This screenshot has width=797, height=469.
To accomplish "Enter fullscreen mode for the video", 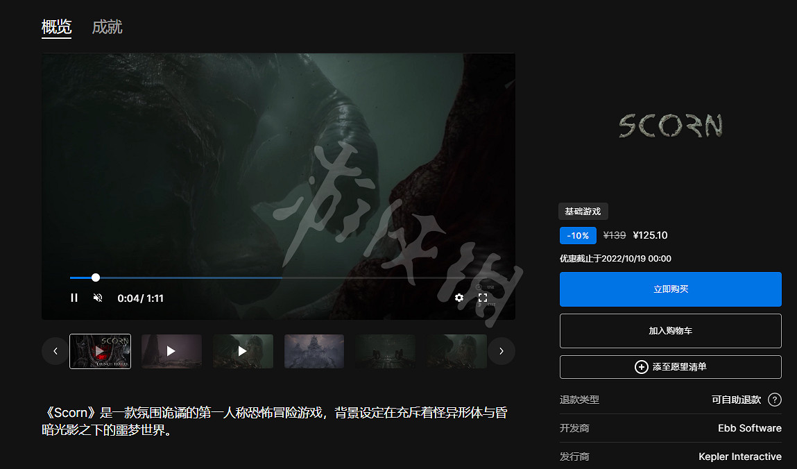I will click(x=482, y=298).
